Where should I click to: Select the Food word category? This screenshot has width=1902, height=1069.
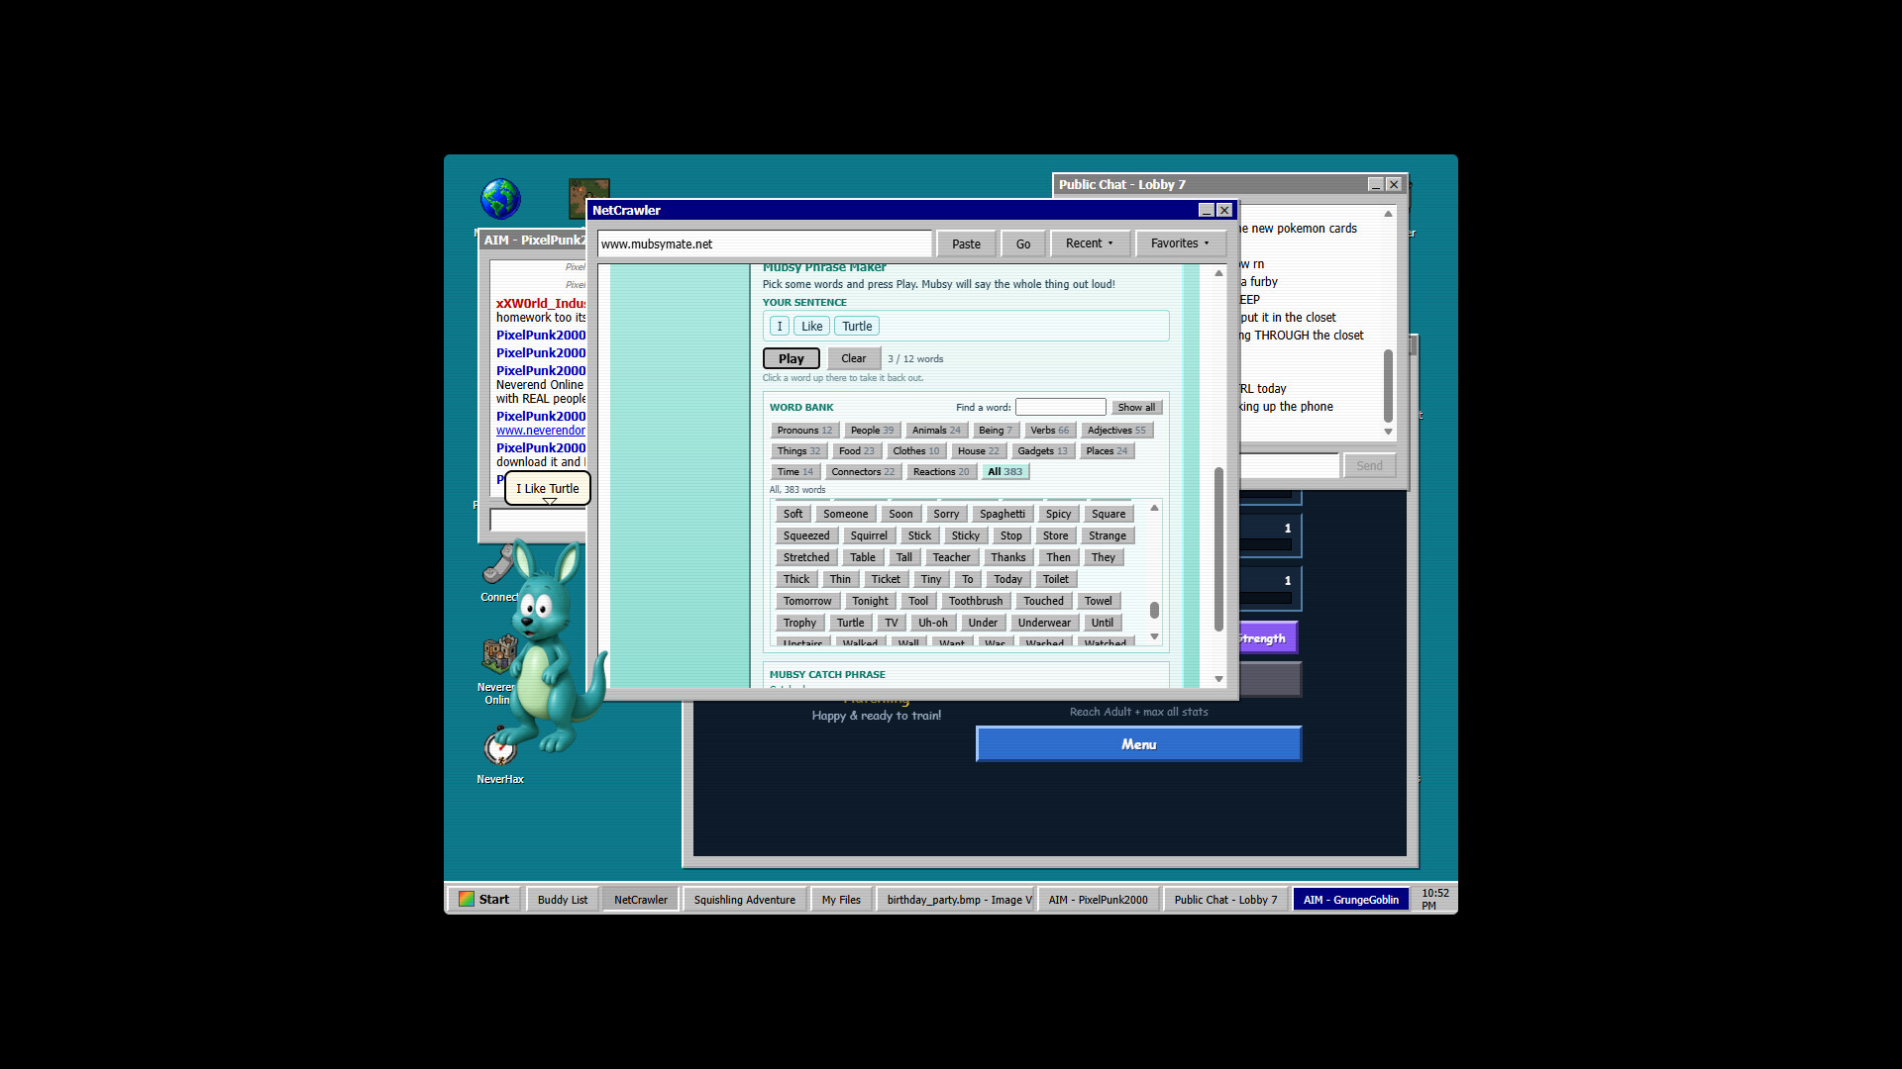[x=857, y=450]
